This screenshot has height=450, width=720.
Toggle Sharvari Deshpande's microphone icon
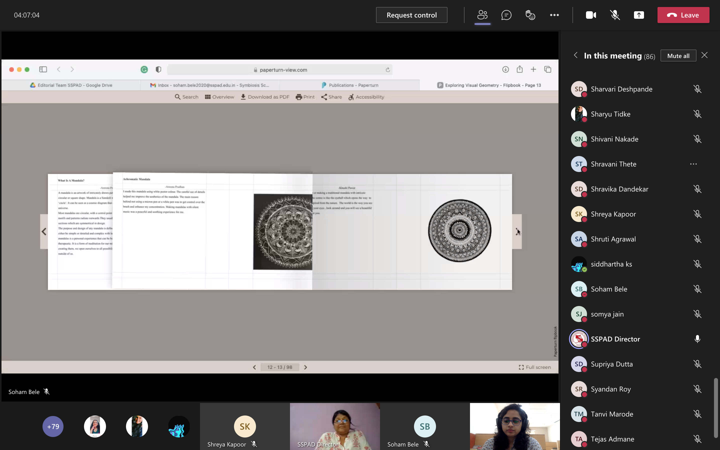click(697, 89)
